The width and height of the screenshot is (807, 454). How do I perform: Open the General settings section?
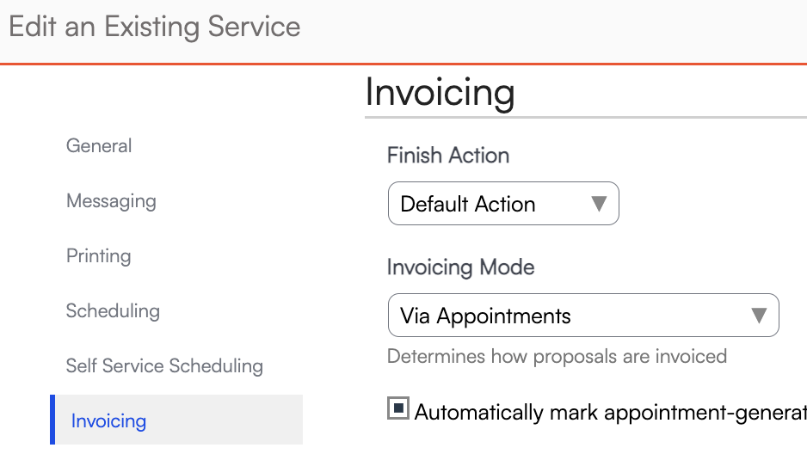(99, 146)
